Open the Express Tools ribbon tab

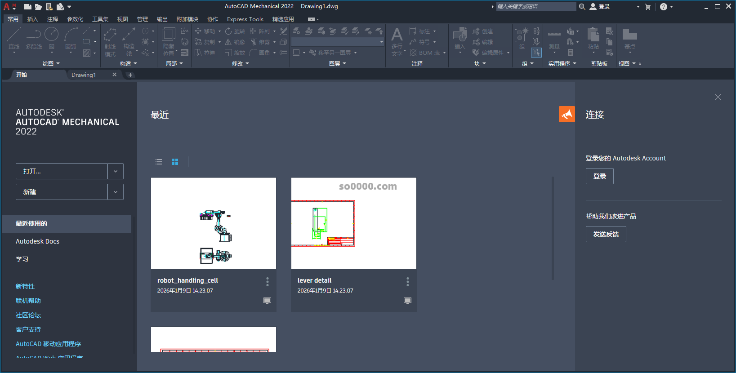point(245,19)
